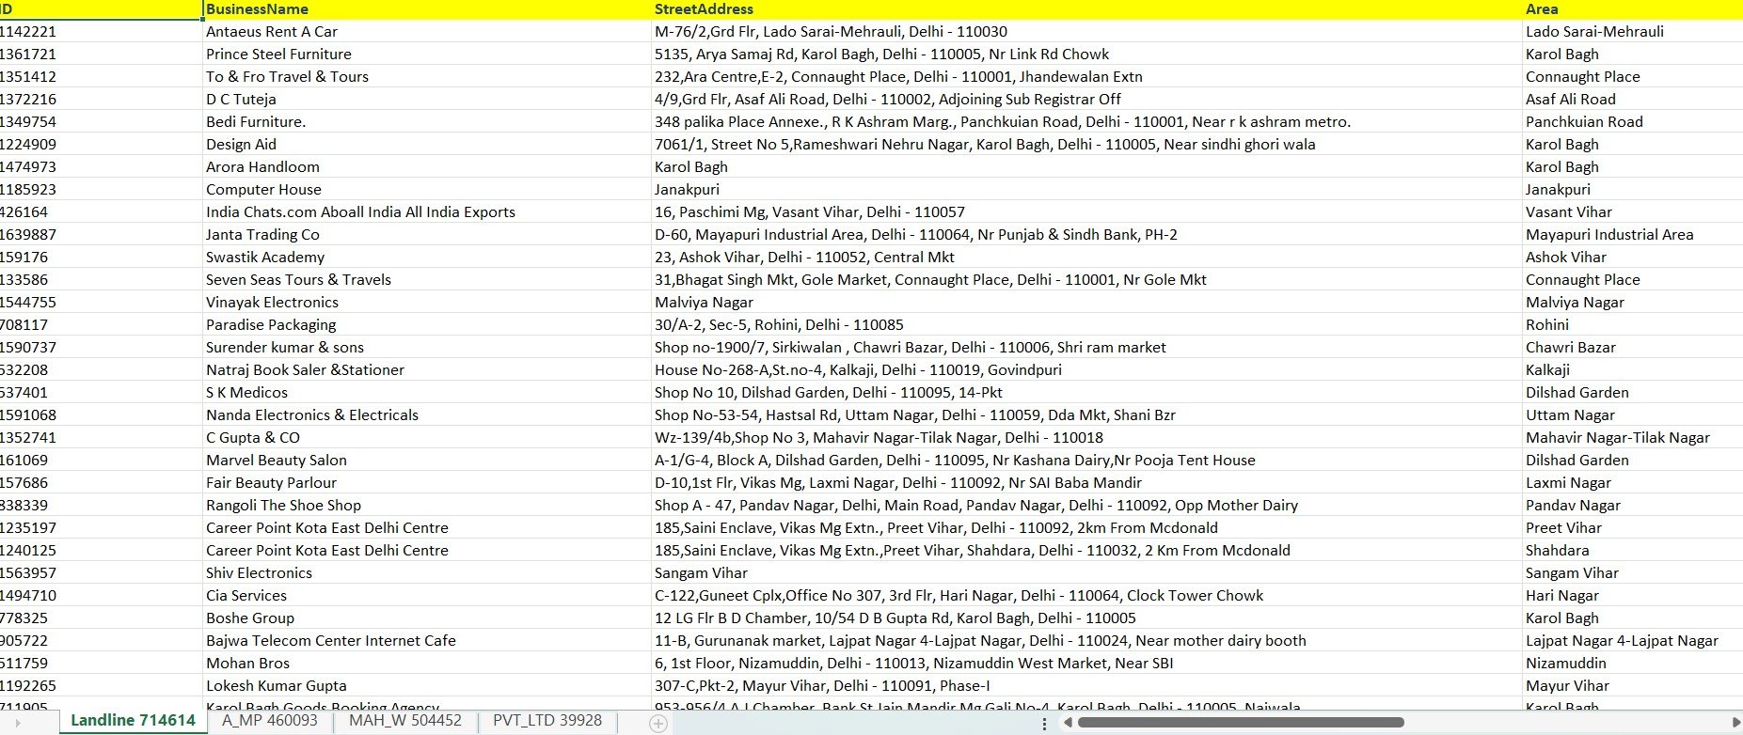Select cell D C Tuteja

coord(426,99)
